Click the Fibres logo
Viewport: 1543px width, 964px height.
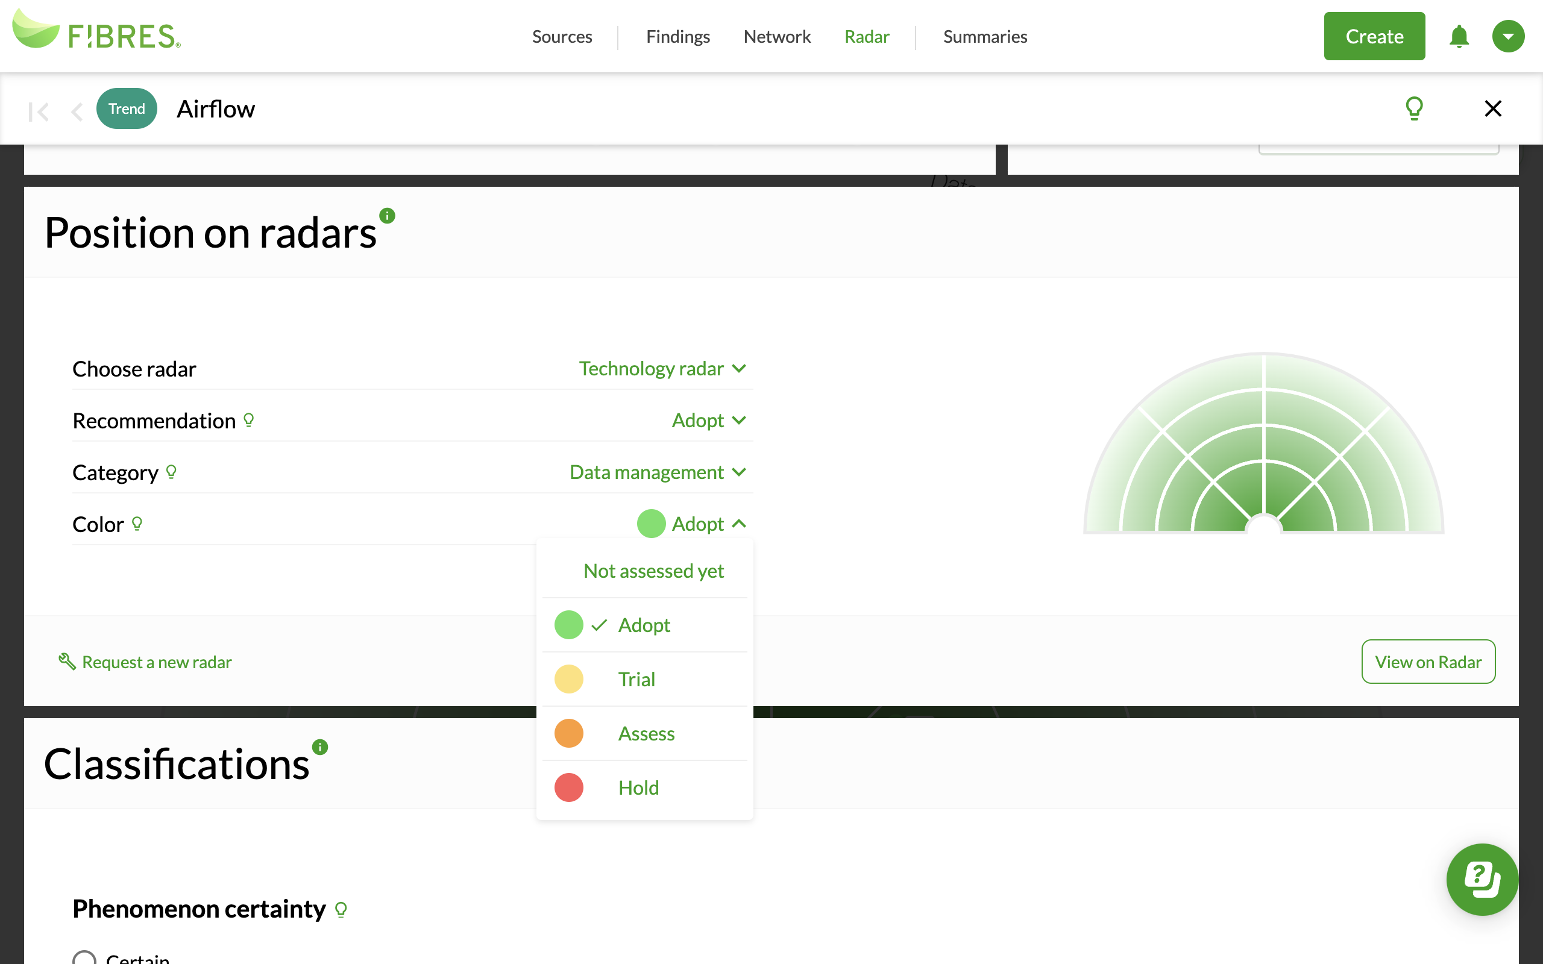pyautogui.click(x=96, y=30)
